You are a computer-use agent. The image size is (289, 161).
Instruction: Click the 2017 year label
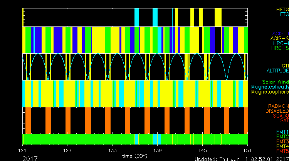(30, 158)
